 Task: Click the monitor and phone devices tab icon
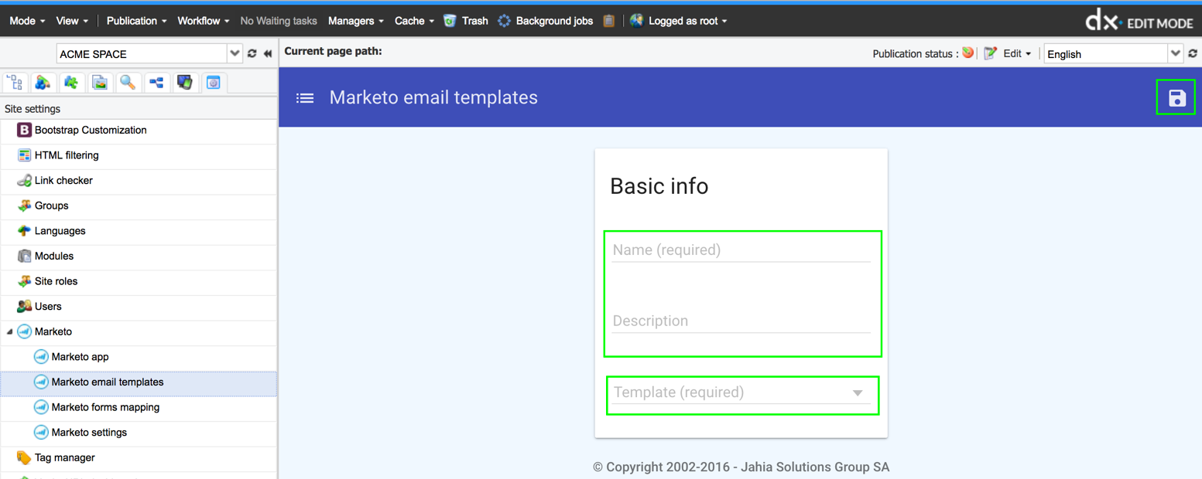click(184, 83)
